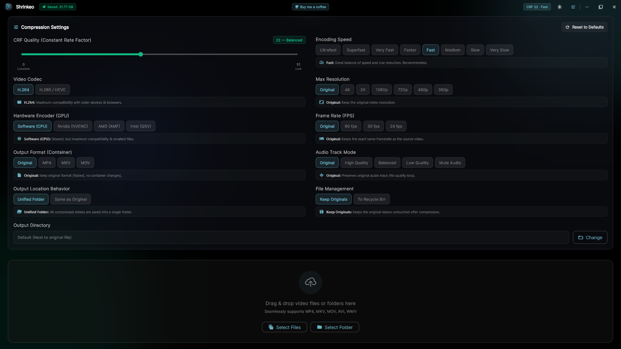The height and width of the screenshot is (349, 621).
Task: Open settings with the sliders icon in title bar
Action: coord(573,7)
